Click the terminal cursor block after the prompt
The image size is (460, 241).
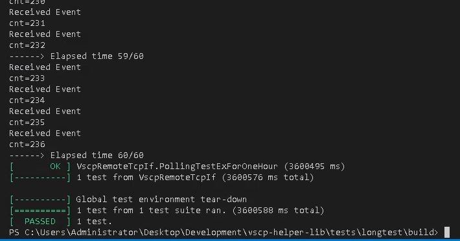point(447,232)
